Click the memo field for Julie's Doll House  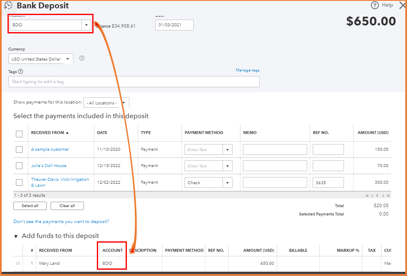(x=275, y=166)
